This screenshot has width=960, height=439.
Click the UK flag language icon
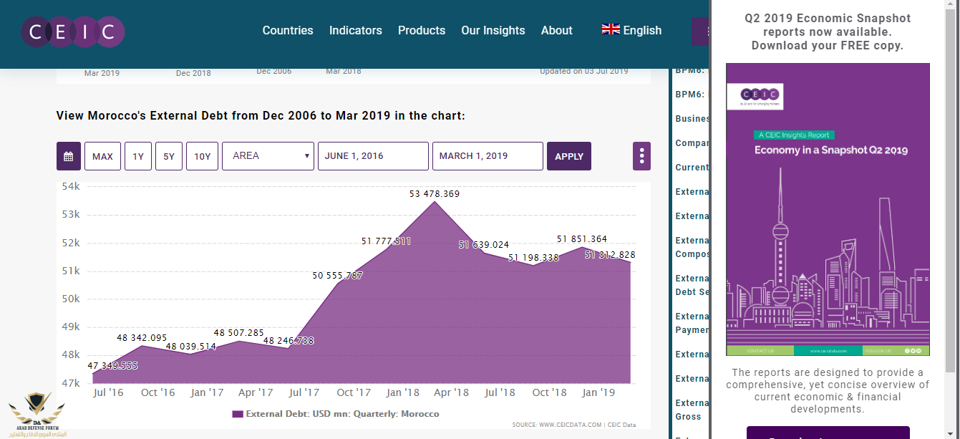coord(611,29)
